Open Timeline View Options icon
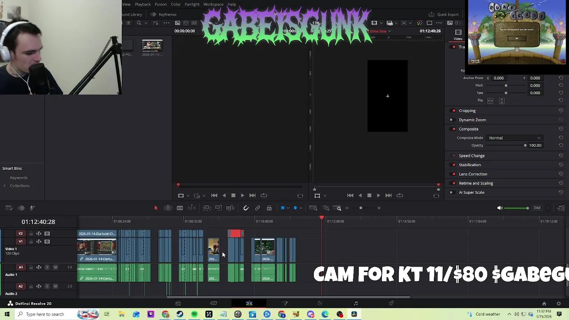Image resolution: width=569 pixels, height=320 pixels. 8,208
